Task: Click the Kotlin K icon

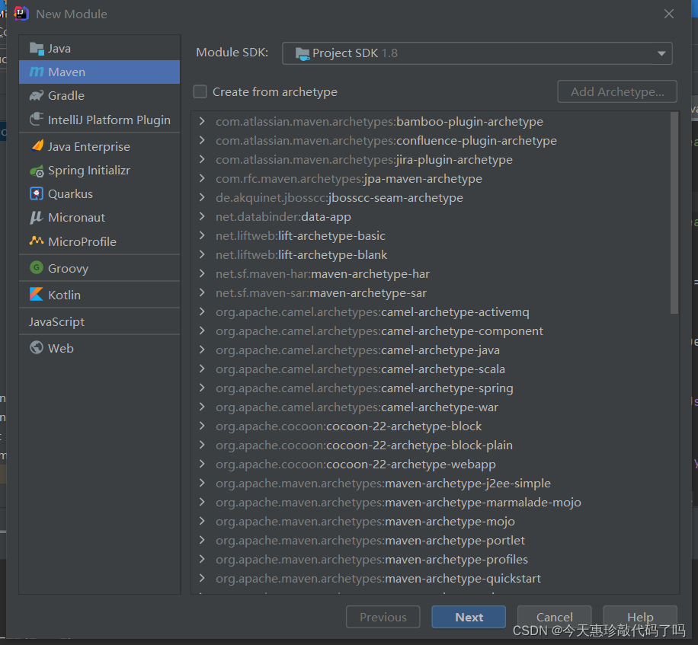Action: [37, 294]
